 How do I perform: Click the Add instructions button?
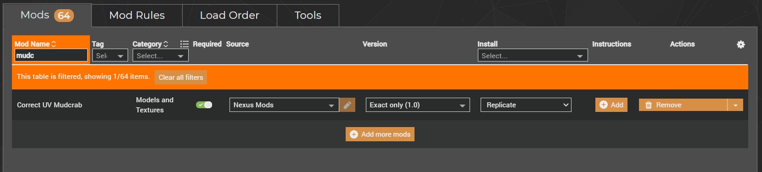(611, 105)
